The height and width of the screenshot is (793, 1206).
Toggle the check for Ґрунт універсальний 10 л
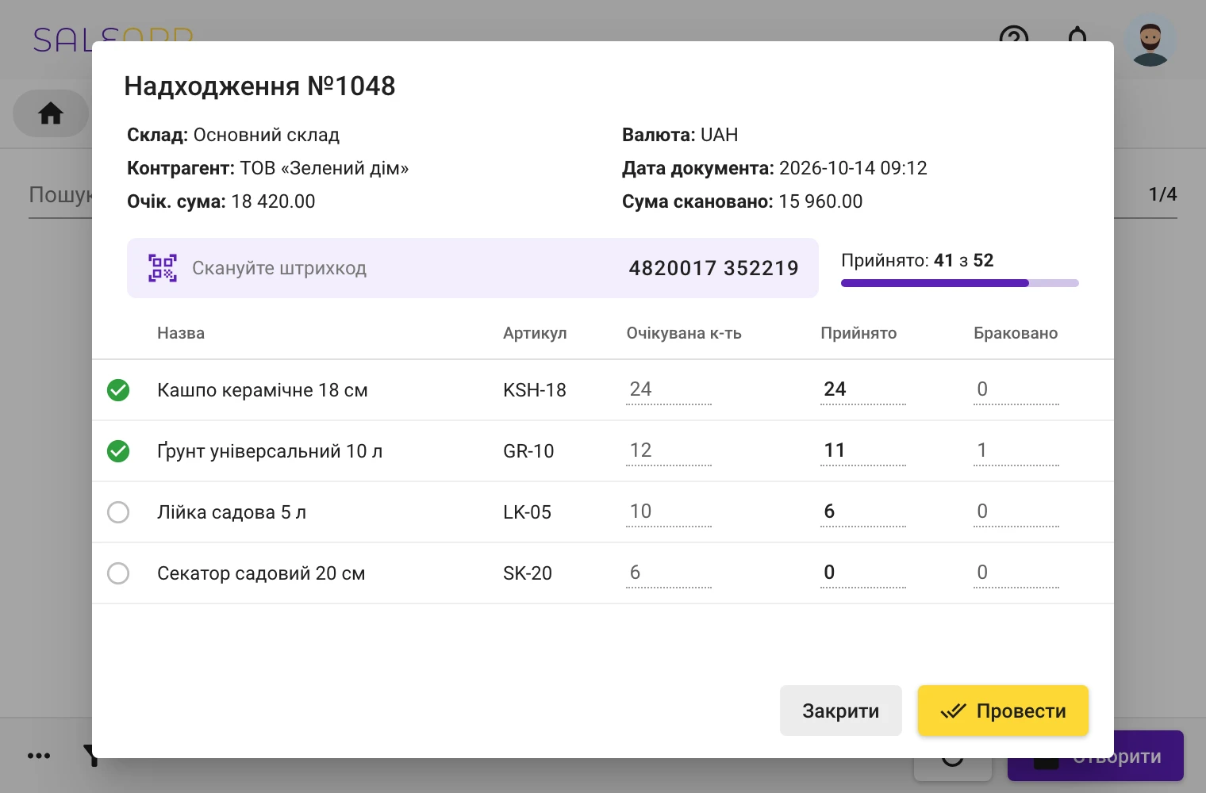[x=118, y=451]
